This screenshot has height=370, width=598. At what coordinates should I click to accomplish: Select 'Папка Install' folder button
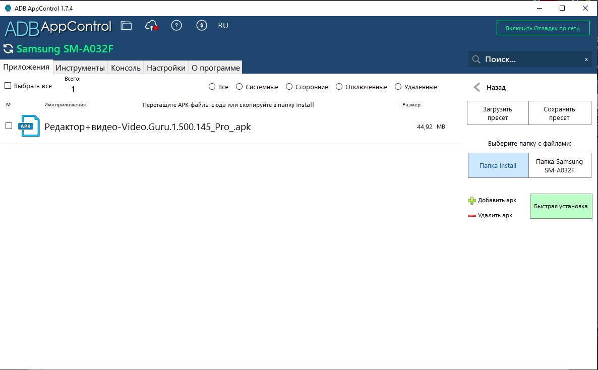[498, 165]
